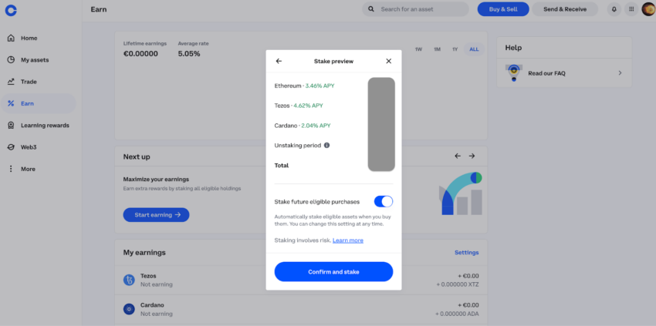
Task: Click Tezos 4.62% APY text
Action: [299, 106]
